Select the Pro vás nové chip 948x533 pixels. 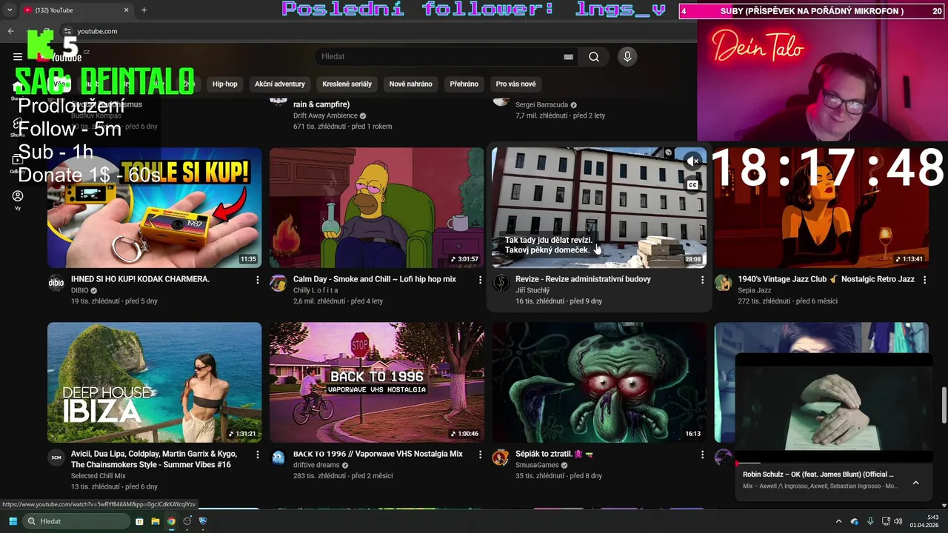515,84
